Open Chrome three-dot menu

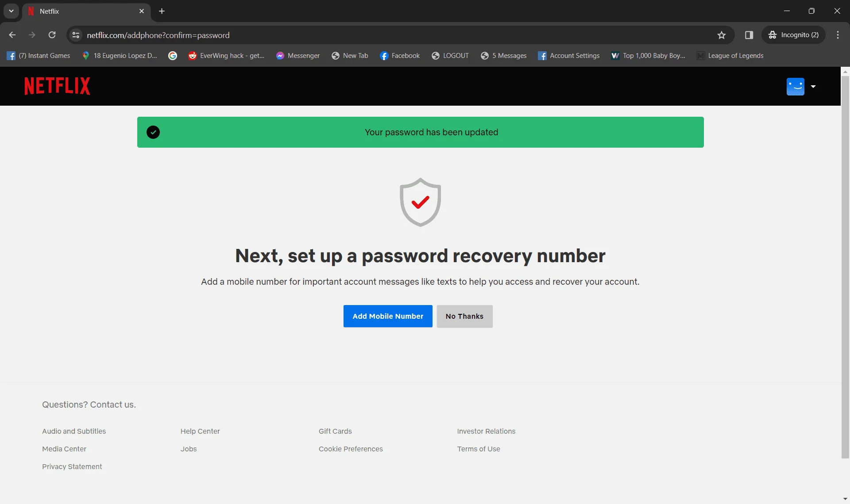[838, 35]
